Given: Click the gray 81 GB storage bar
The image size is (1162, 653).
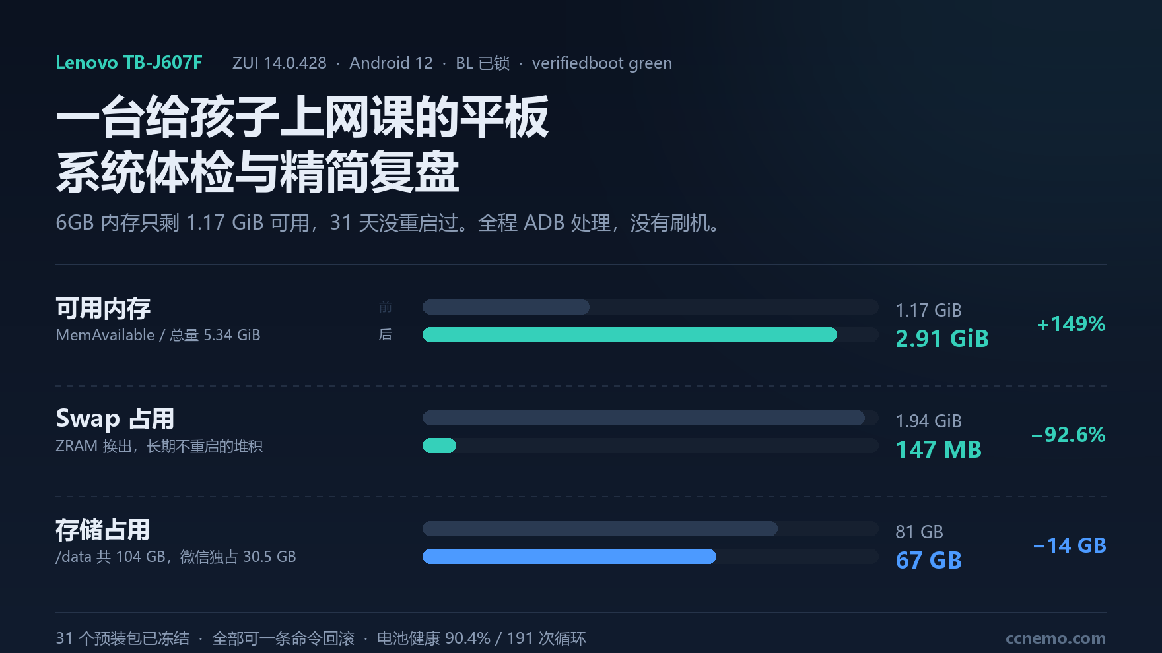Looking at the screenshot, I should point(600,529).
